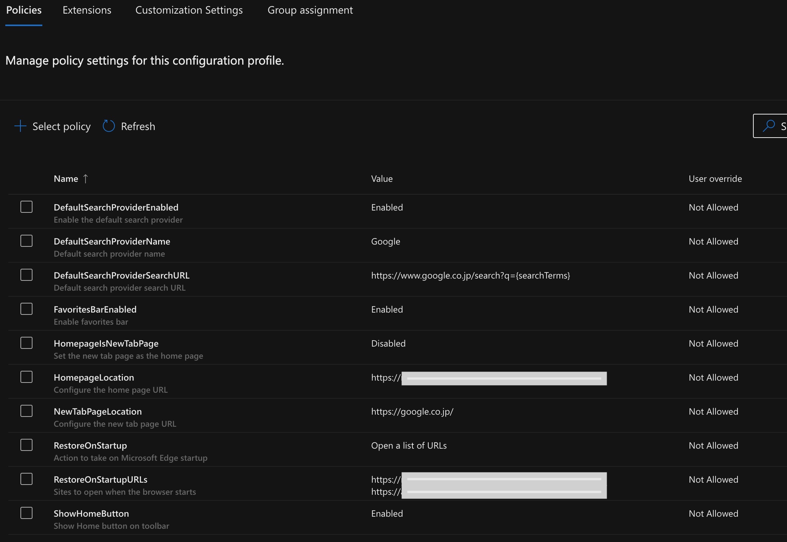Viewport: 787px width, 542px height.
Task: Check the DefaultSearchProviderEnabled checkbox
Action: click(x=26, y=207)
